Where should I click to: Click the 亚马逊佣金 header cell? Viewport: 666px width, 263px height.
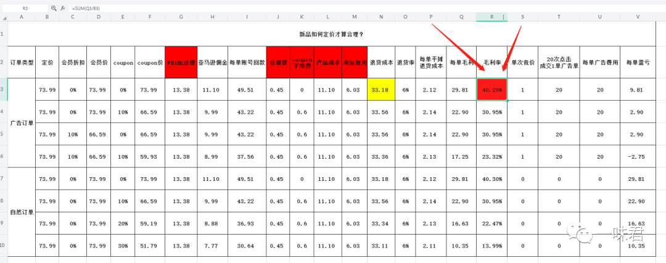coord(212,62)
